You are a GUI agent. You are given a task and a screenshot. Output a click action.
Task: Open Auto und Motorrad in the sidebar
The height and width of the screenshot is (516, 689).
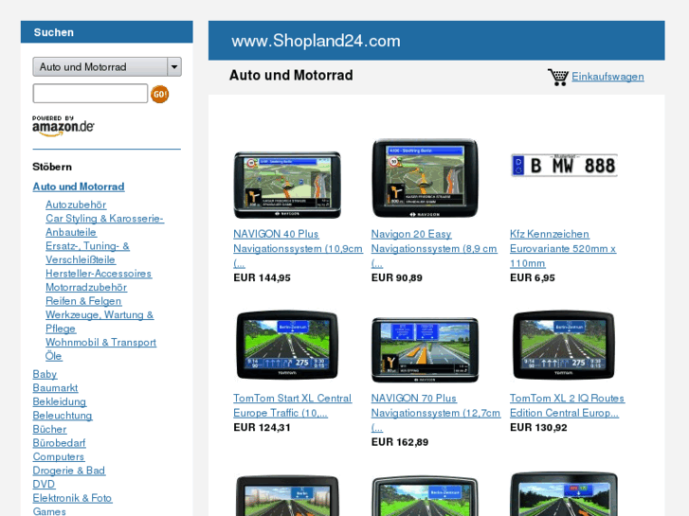tap(79, 187)
